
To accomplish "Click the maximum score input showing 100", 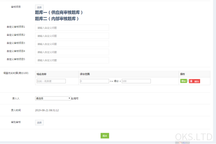I will pos(136,81).
